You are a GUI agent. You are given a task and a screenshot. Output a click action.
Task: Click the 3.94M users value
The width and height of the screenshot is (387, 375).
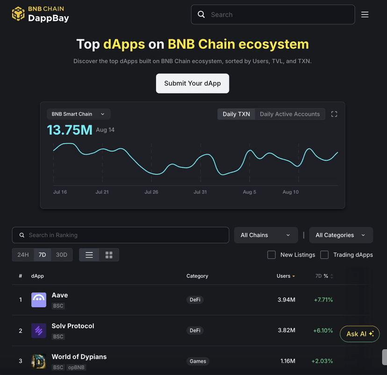pos(287,300)
